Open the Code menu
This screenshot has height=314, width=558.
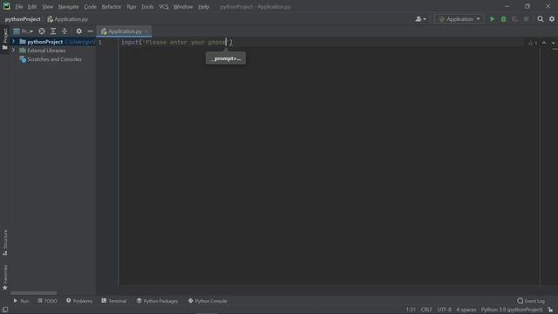click(x=90, y=7)
